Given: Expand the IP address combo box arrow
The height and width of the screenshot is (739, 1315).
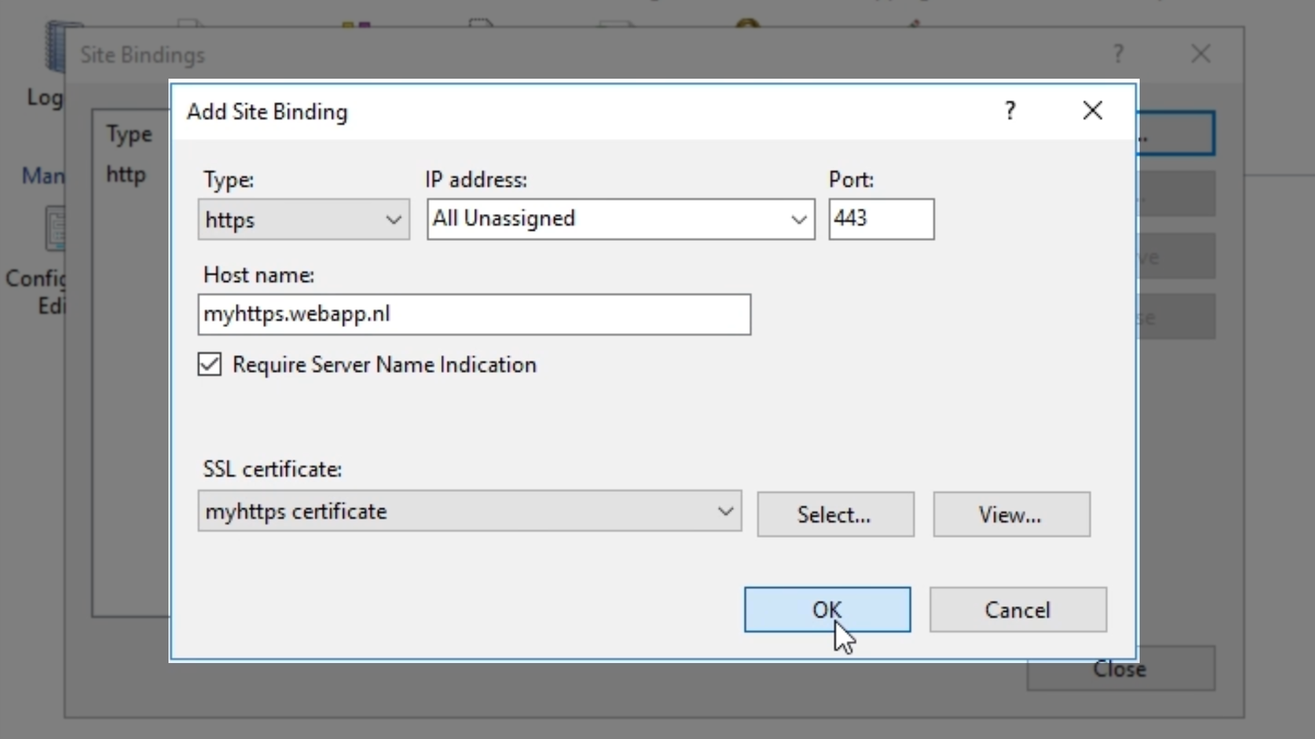Looking at the screenshot, I should coord(798,220).
